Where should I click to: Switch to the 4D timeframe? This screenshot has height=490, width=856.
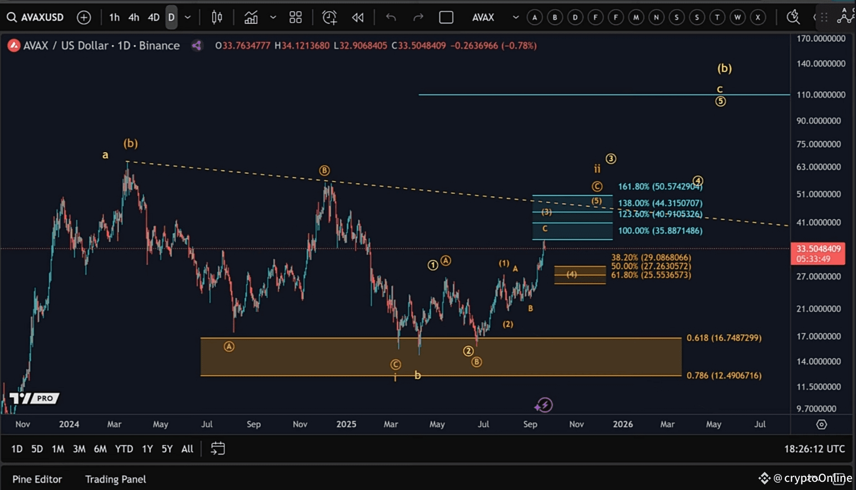pos(154,17)
